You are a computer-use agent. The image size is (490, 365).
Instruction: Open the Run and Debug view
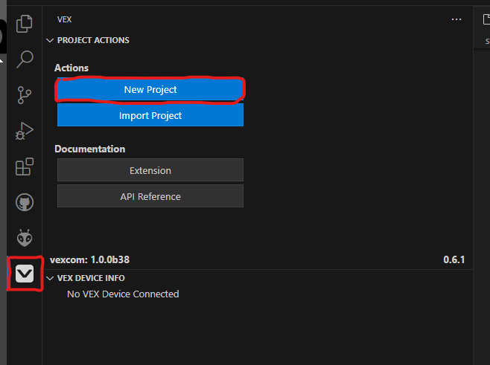[x=25, y=131]
